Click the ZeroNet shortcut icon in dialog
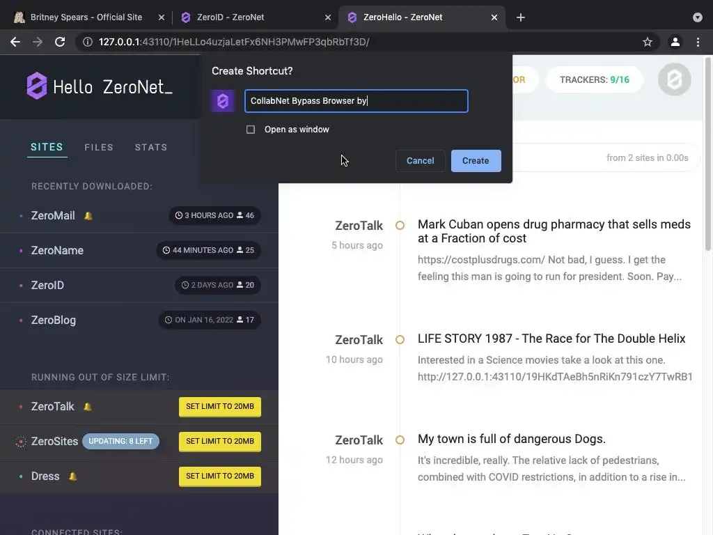This screenshot has height=535, width=713. click(222, 101)
